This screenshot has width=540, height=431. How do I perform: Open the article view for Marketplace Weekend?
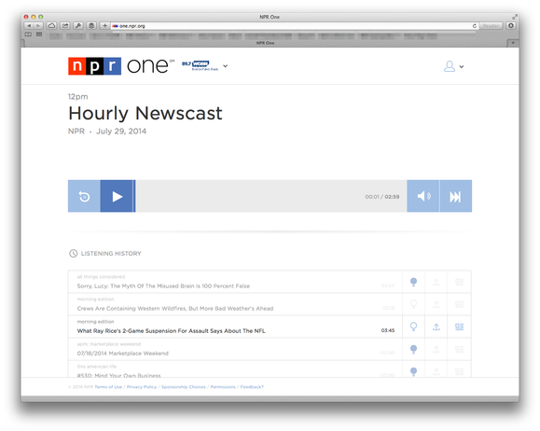459,349
